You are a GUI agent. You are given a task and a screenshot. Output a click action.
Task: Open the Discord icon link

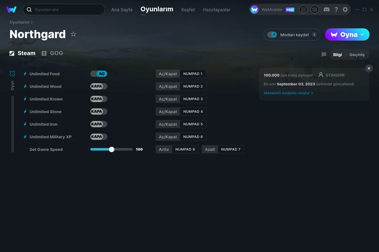click(x=327, y=9)
